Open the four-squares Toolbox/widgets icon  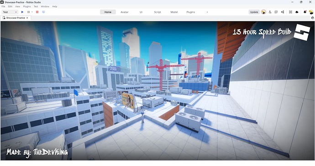(x=290, y=12)
